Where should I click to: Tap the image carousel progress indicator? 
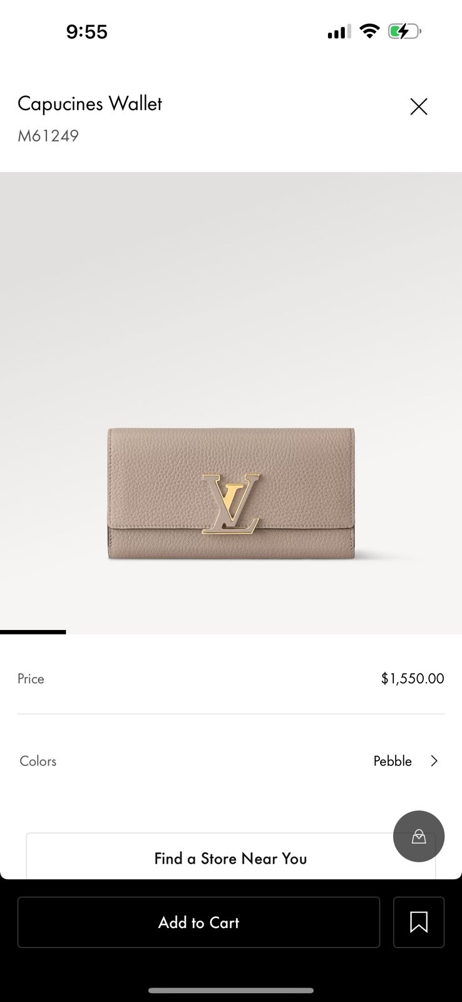click(x=33, y=632)
